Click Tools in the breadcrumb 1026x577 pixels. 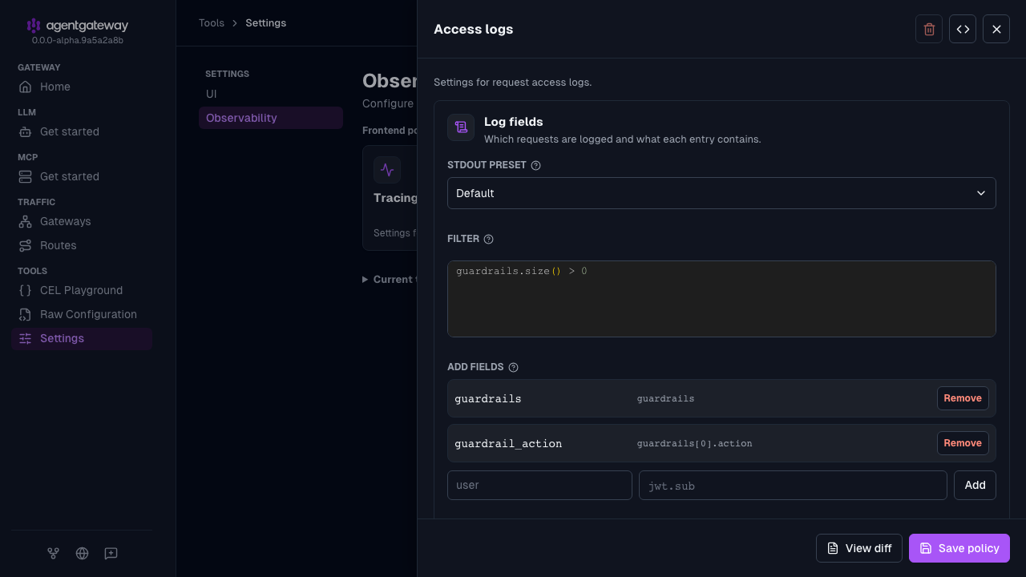pos(212,22)
